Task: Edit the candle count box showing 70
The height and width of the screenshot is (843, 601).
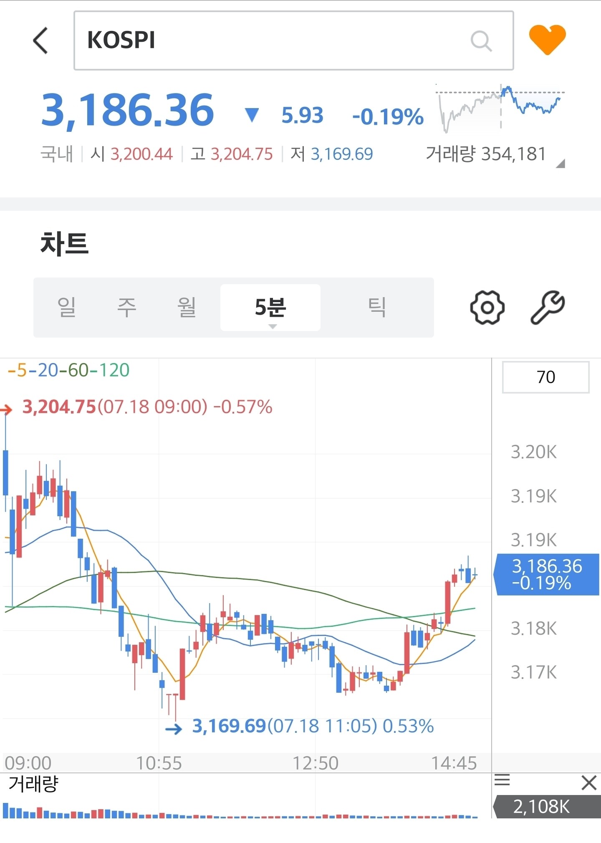Action: coord(545,377)
